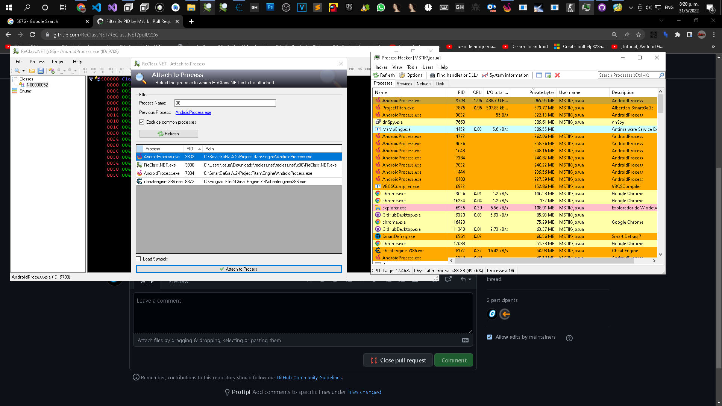Click the AndroidProcess.exe previous process link
Viewport: 722px width, 406px height.
click(193, 112)
